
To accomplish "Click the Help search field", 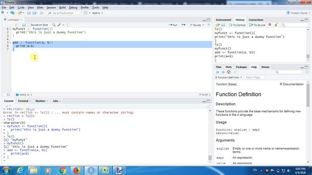I will pos(288,72).
